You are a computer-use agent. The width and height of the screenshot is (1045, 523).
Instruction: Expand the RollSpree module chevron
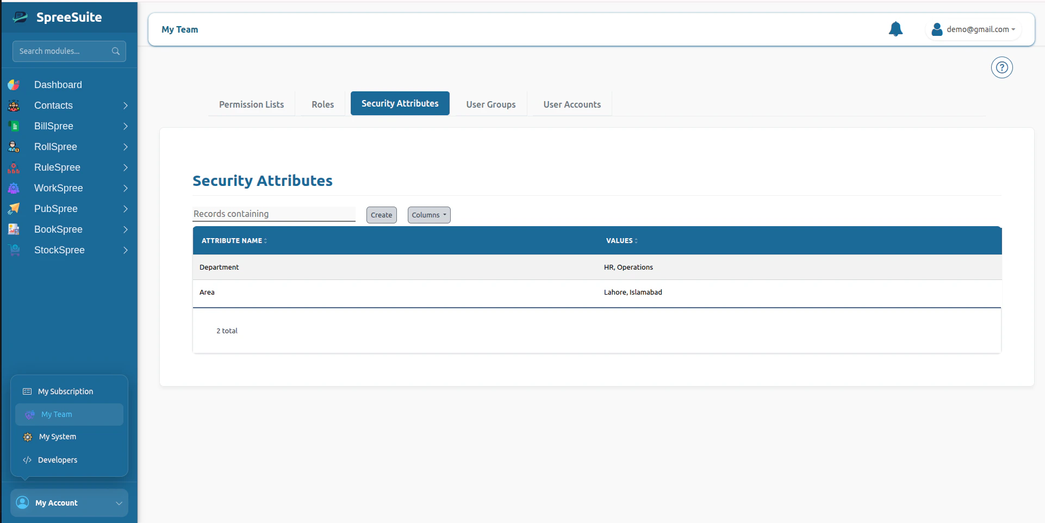(126, 147)
